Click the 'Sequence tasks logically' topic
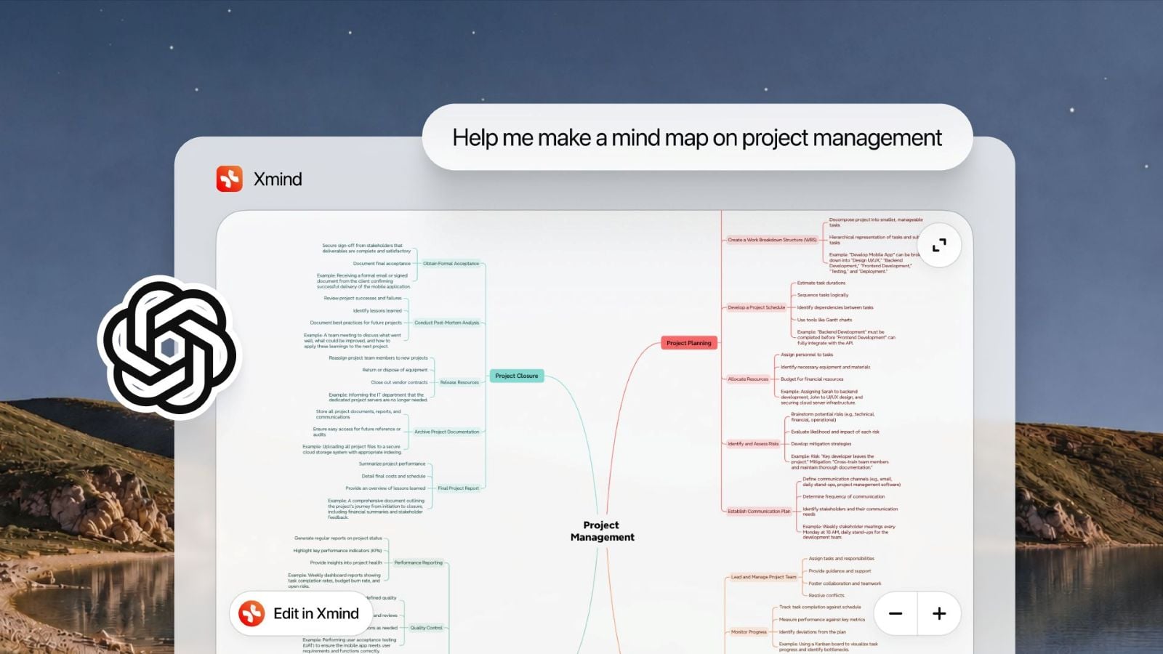 click(x=823, y=295)
